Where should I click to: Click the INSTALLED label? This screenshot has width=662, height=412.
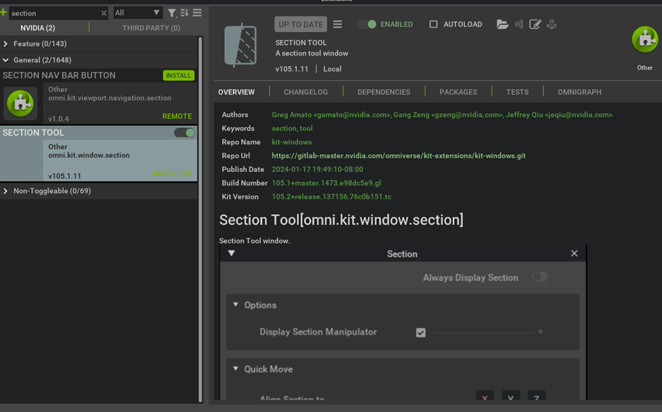click(x=172, y=173)
